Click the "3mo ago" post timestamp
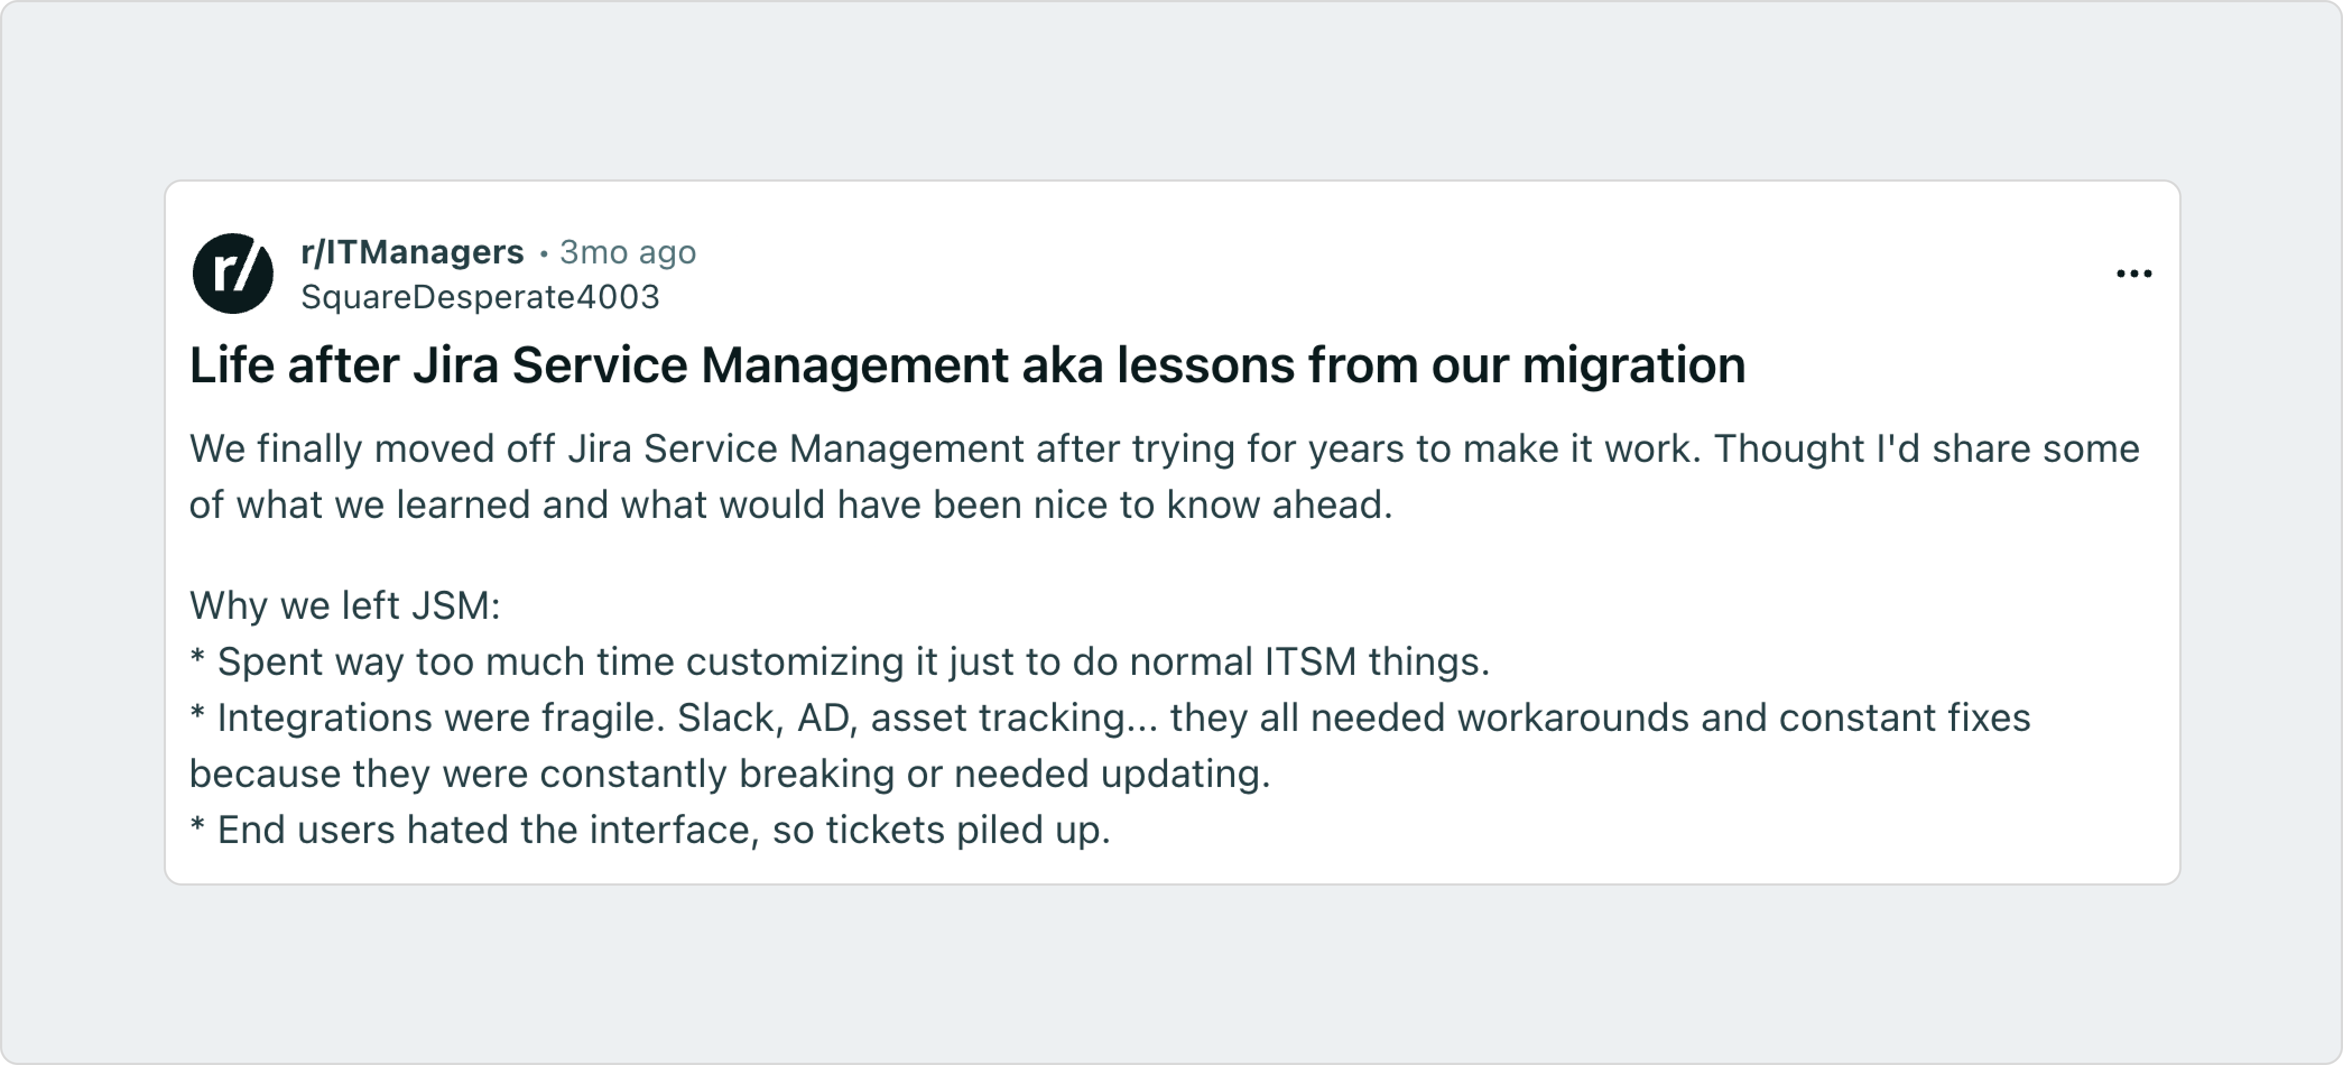 click(x=628, y=252)
